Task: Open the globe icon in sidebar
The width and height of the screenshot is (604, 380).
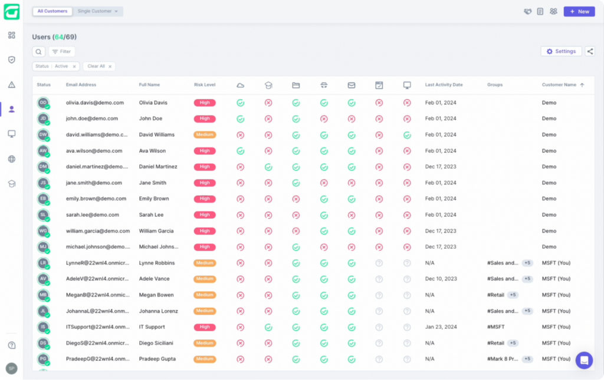Action: 12,159
